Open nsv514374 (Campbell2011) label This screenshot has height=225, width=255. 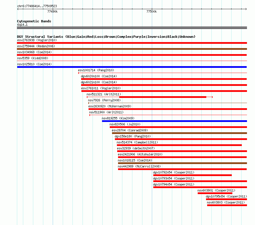coord(137,142)
